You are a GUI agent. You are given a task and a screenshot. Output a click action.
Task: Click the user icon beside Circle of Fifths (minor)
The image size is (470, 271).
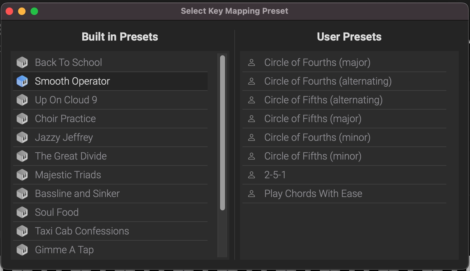pyautogui.click(x=252, y=156)
